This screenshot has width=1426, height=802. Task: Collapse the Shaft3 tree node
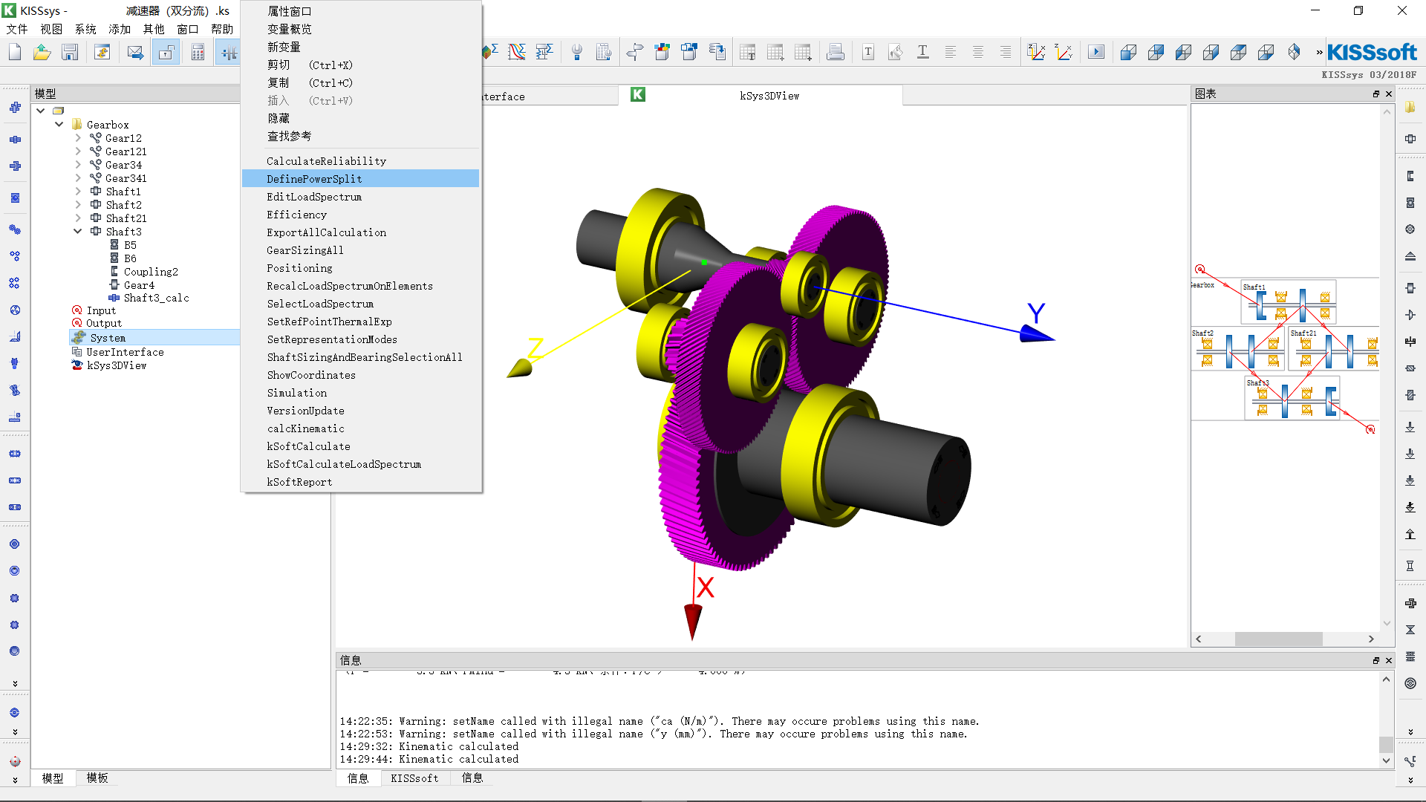[78, 232]
